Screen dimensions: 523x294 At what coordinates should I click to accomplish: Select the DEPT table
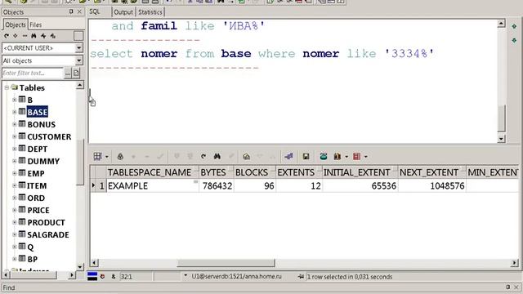pos(38,149)
